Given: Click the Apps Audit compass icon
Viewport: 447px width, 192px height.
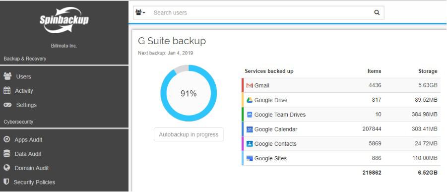Looking at the screenshot, I should point(7,139).
